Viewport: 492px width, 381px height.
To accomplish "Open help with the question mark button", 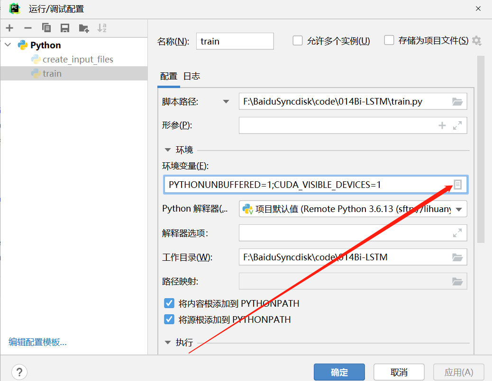I will (x=19, y=372).
